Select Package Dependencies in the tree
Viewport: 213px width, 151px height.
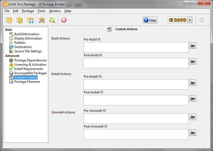point(30,60)
